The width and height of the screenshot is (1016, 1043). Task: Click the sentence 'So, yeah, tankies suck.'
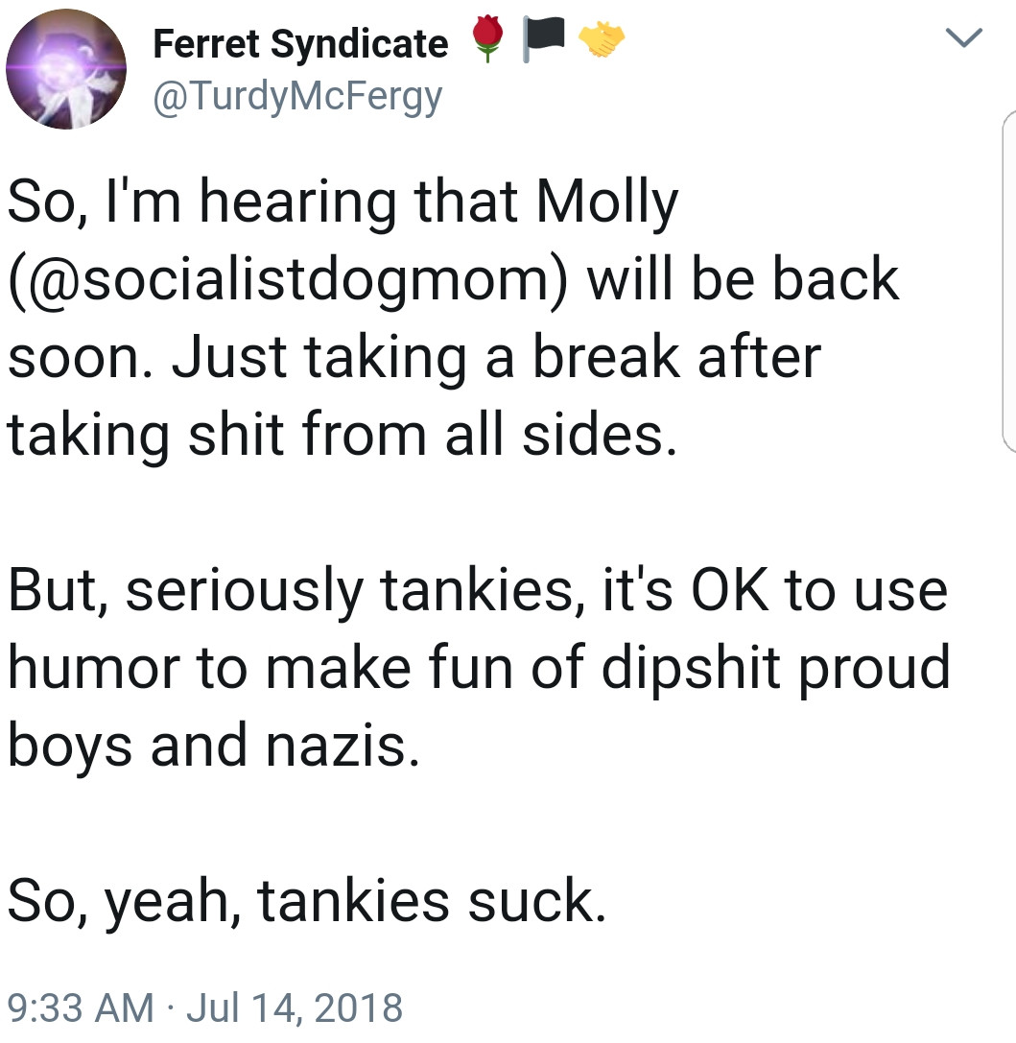point(307,901)
